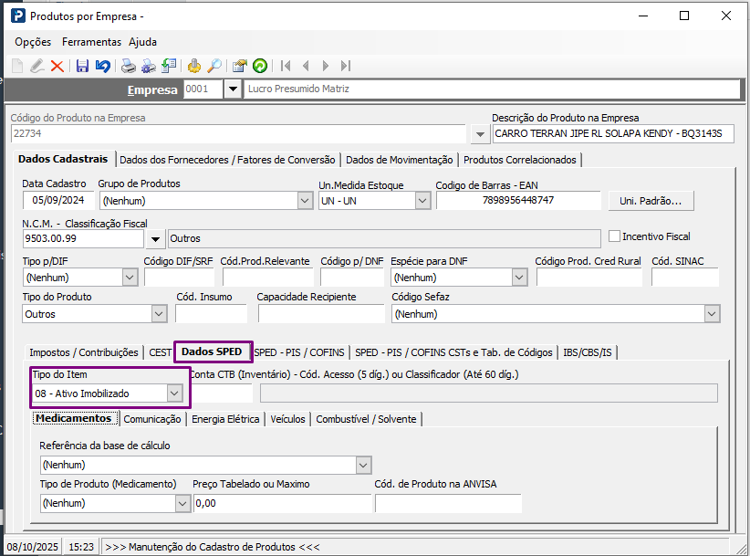The width and height of the screenshot is (750, 556).
Task: Click the Uni. Padrão... button
Action: tap(651, 201)
